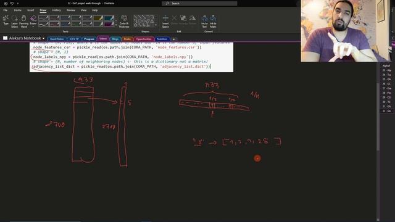Open the Blogs section tab
Viewport: 395px width, 222px height.
coord(115,39)
